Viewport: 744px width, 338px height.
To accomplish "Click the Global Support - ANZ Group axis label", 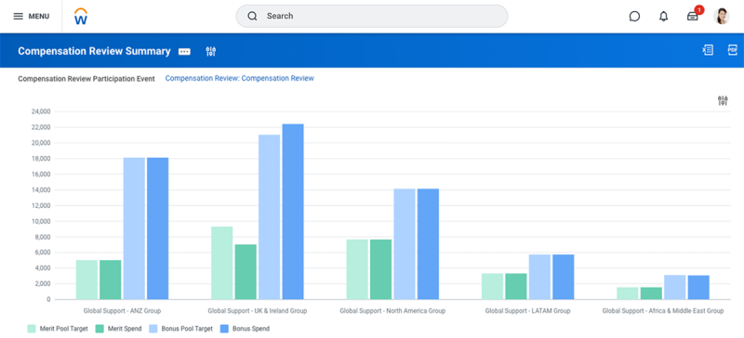I will (123, 311).
